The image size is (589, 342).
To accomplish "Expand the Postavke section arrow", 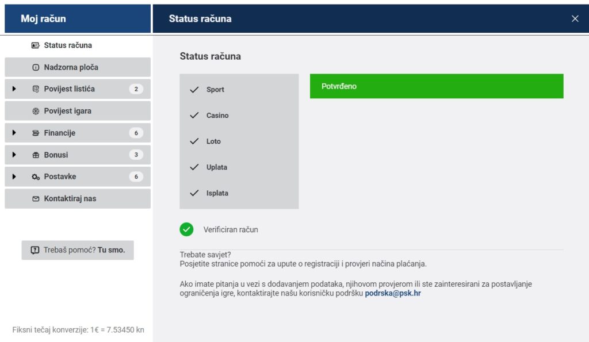I will tap(14, 176).
